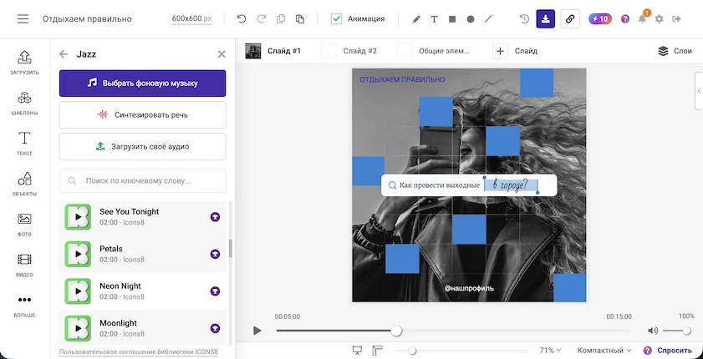This screenshot has height=359, width=703.
Task: Click the timeline playback slider handle
Action: click(x=396, y=331)
